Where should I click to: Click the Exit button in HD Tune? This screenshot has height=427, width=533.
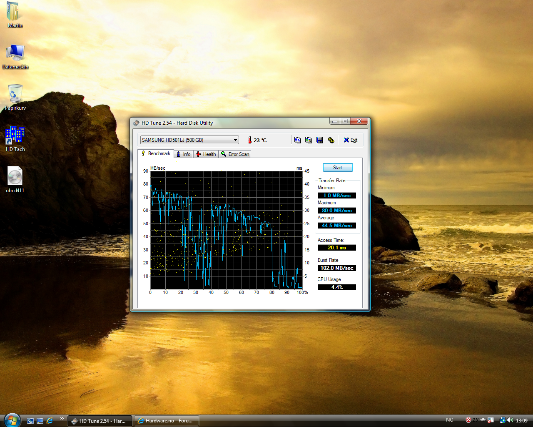[350, 140]
